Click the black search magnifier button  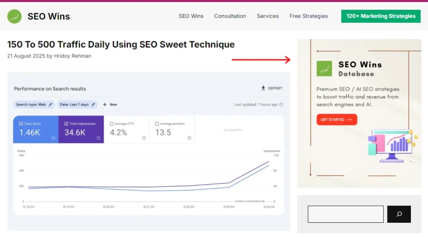[399, 214]
